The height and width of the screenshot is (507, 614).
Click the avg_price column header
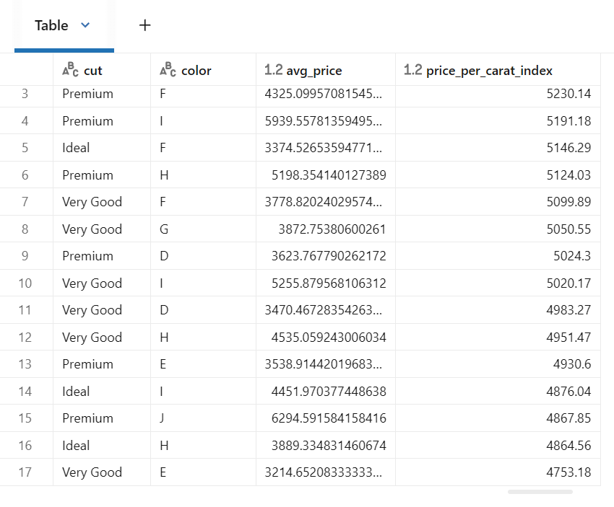point(314,70)
